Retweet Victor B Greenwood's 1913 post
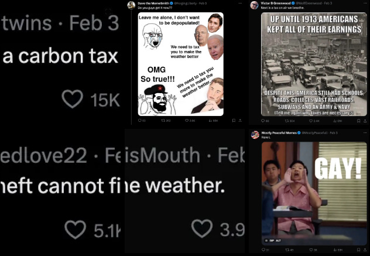This screenshot has width=370, height=256. point(287,121)
